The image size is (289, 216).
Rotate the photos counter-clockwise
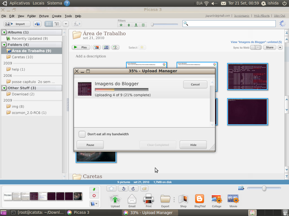124,188
